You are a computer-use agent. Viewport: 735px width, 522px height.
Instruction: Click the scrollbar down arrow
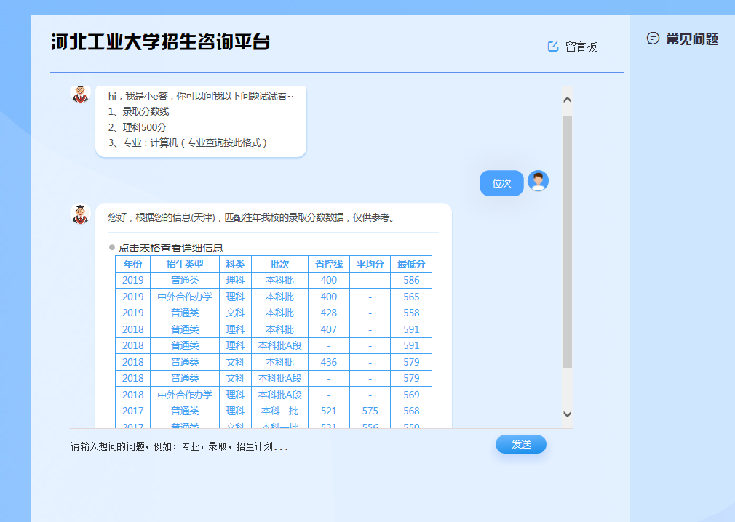tap(567, 414)
